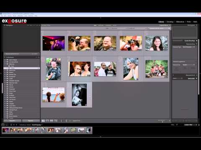
Task: Switch to Survey view in the toolbar
Action: point(56,121)
